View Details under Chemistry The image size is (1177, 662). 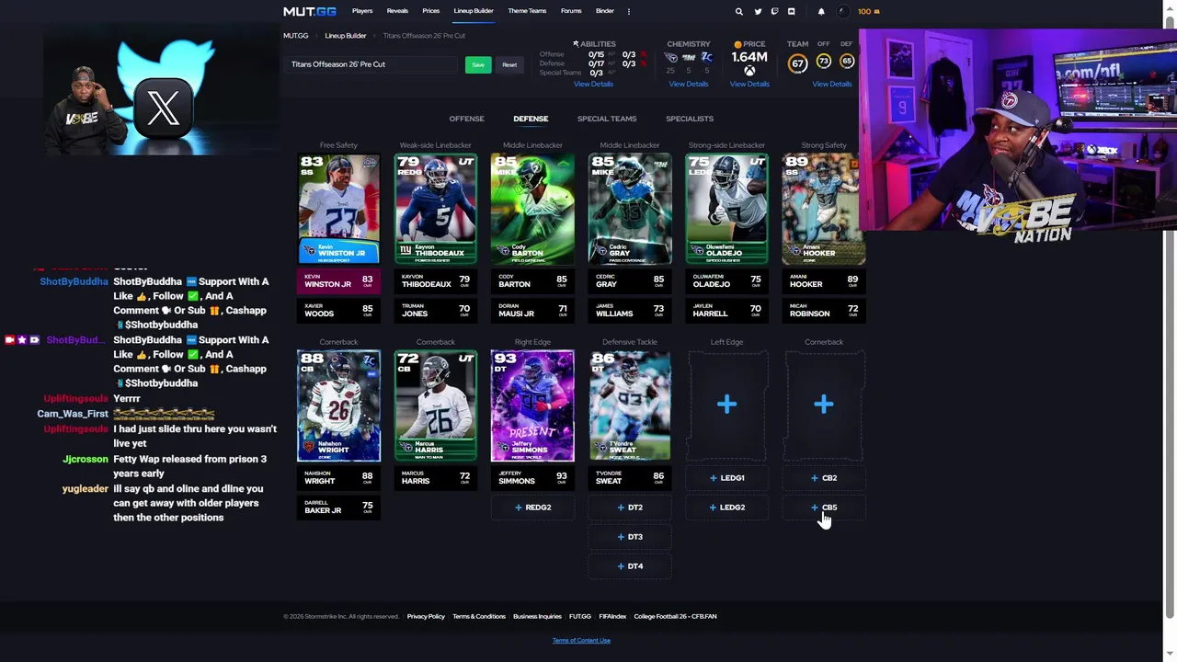689,84
